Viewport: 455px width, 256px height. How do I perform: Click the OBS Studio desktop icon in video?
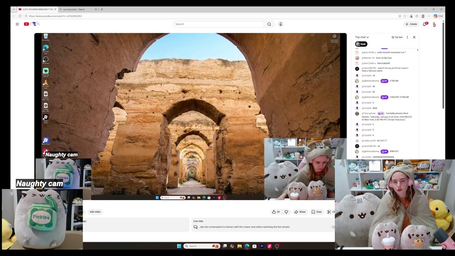(x=45, y=60)
